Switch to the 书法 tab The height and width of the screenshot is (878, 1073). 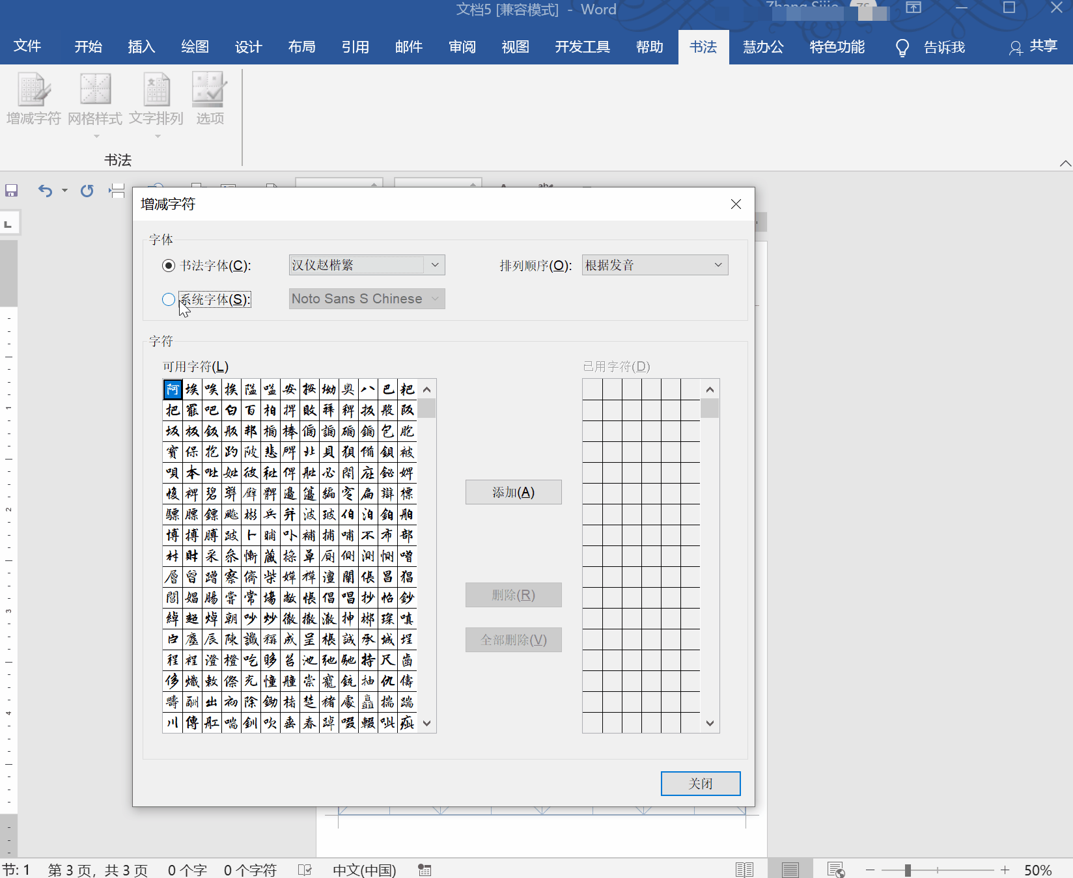point(703,47)
